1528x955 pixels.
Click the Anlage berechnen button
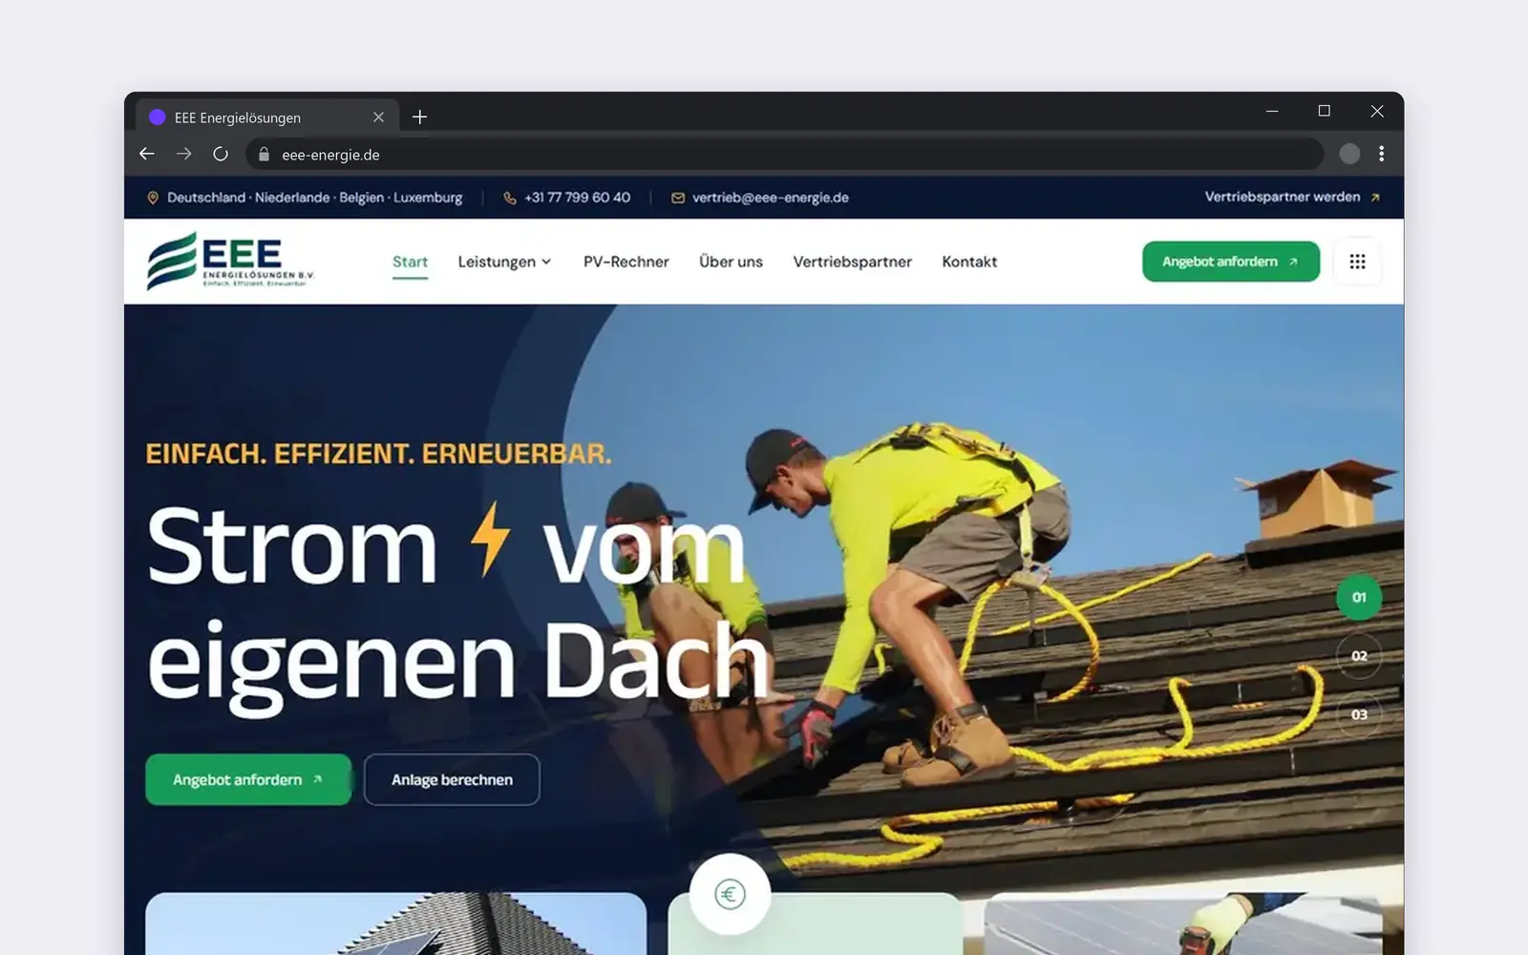click(x=452, y=779)
